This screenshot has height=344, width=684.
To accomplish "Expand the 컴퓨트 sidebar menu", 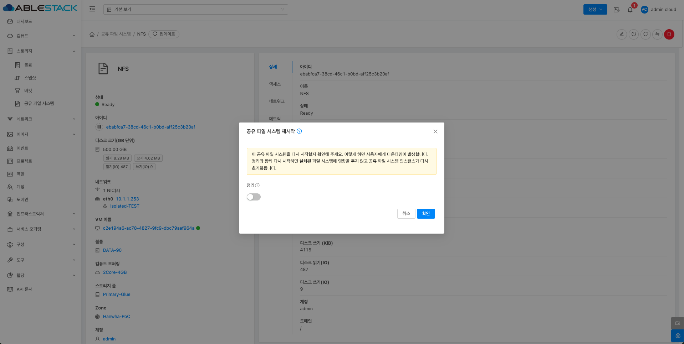I will (x=41, y=36).
